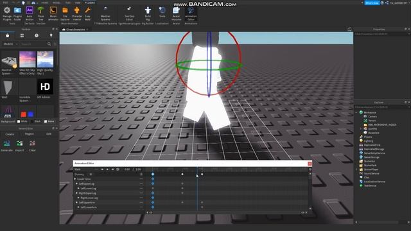Select Lighting in the Explorer tree
The height and width of the screenshot is (231, 411).
pos(368,141)
